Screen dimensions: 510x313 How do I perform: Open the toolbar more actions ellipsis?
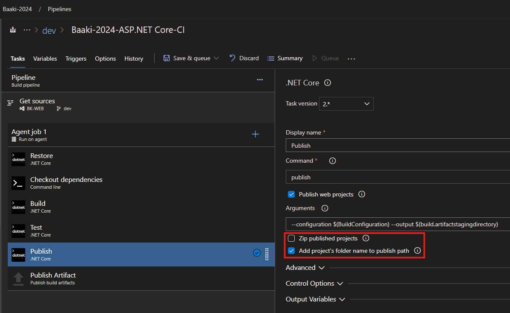pos(351,59)
